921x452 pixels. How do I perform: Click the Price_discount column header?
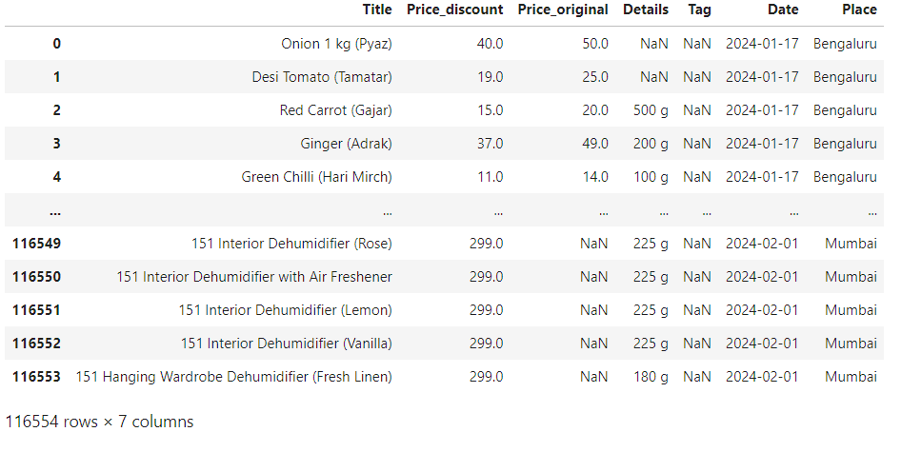454,10
